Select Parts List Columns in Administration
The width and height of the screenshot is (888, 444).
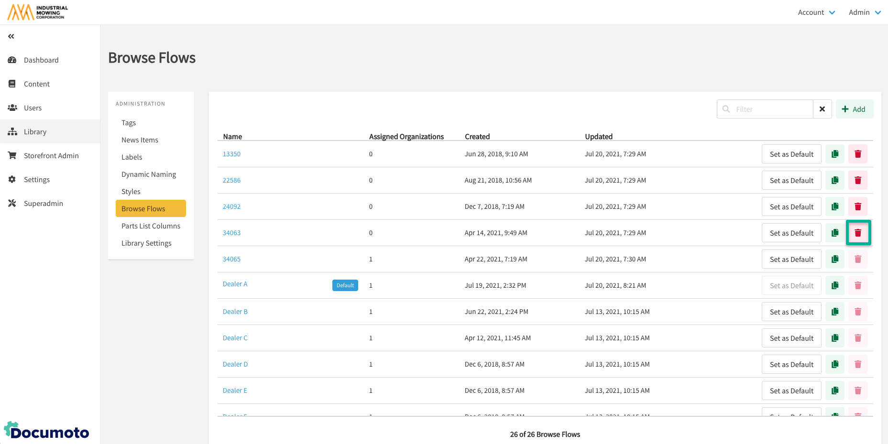click(151, 226)
